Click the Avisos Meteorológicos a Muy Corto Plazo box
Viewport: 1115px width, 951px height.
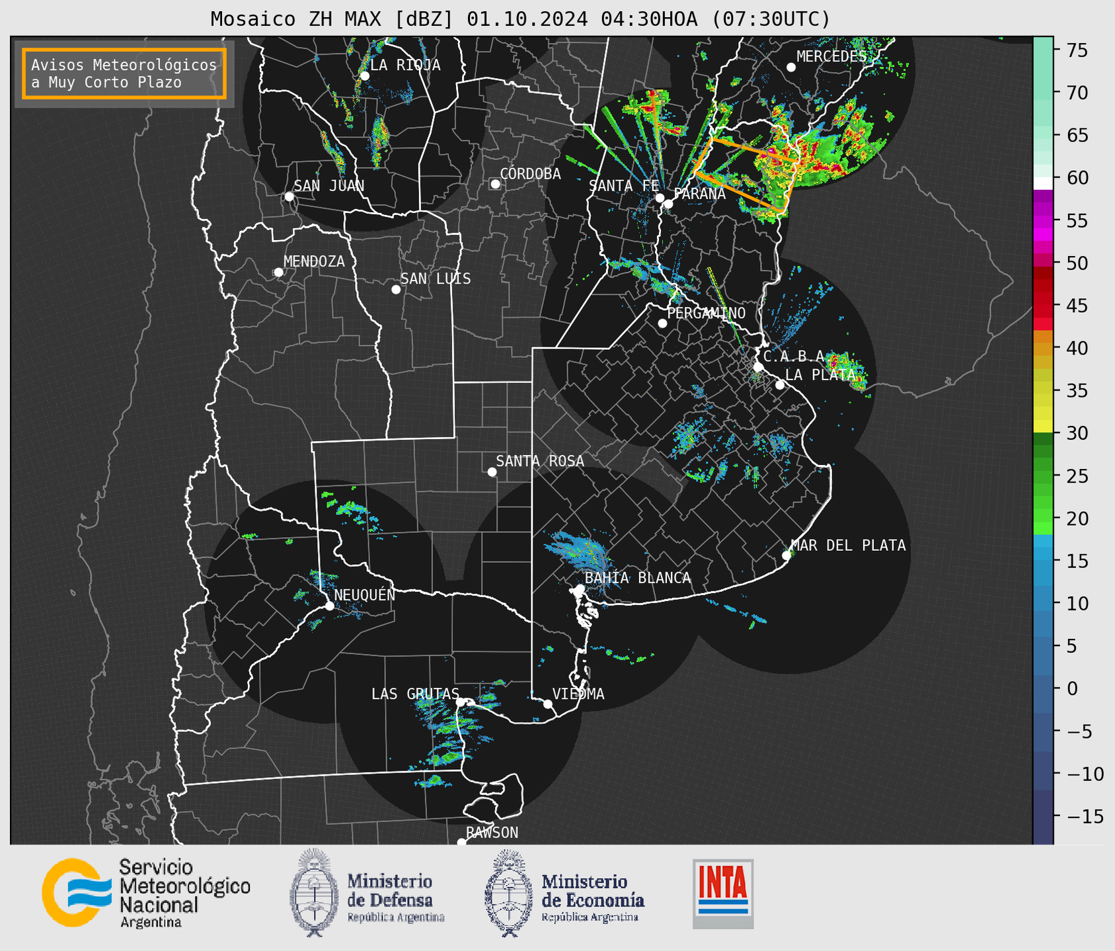[x=124, y=73]
